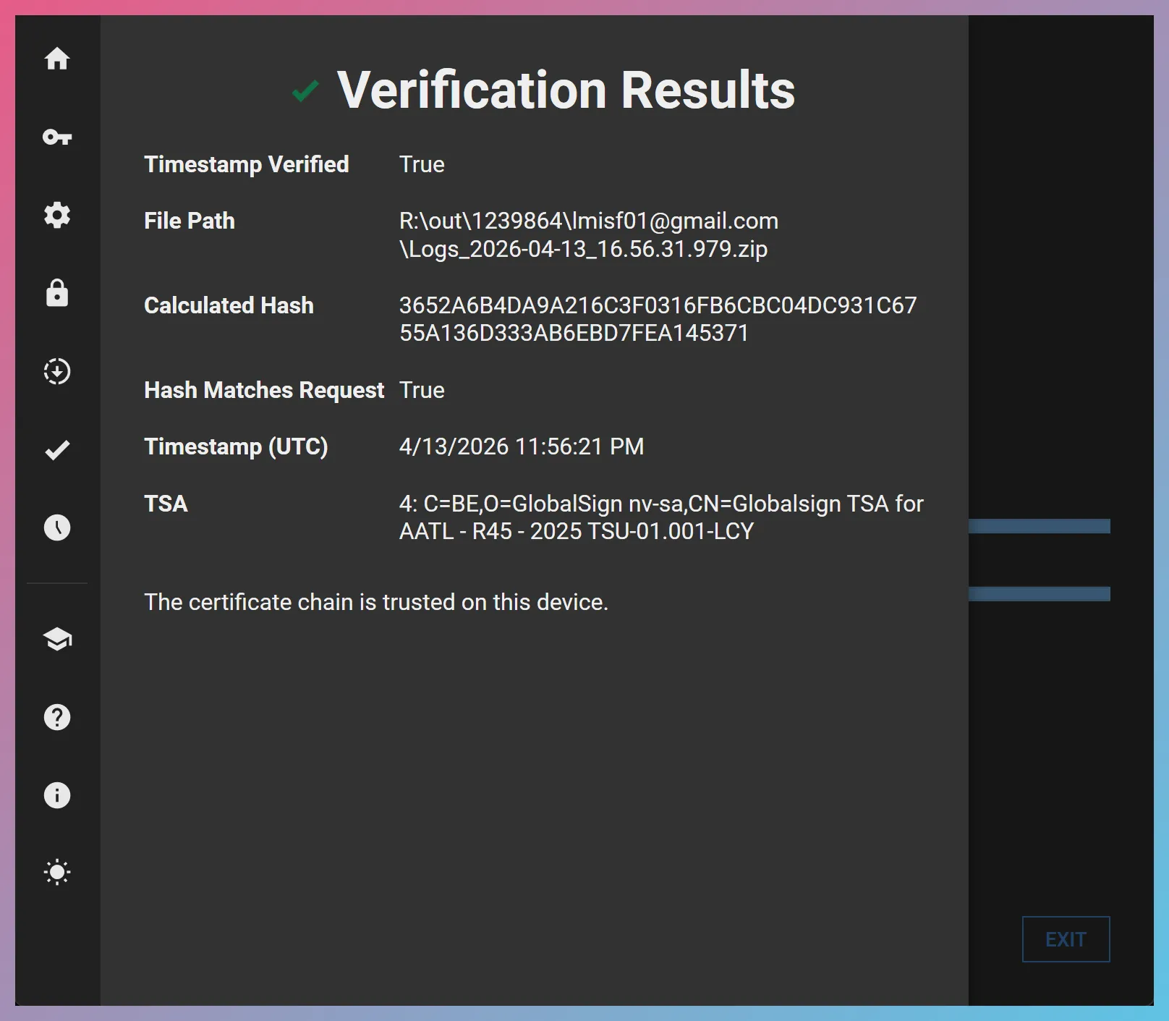Click the Calculated Hash value
Viewport: 1169px width, 1021px height.
tap(658, 318)
